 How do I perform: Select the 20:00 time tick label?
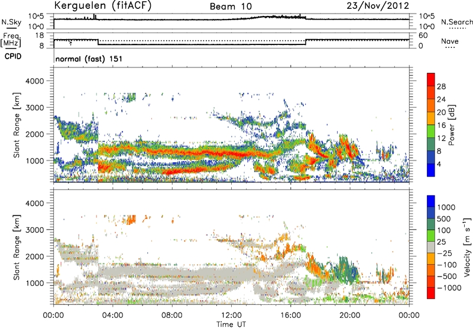point(349,316)
